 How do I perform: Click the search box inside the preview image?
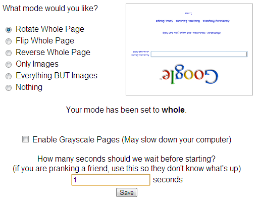click(199, 54)
